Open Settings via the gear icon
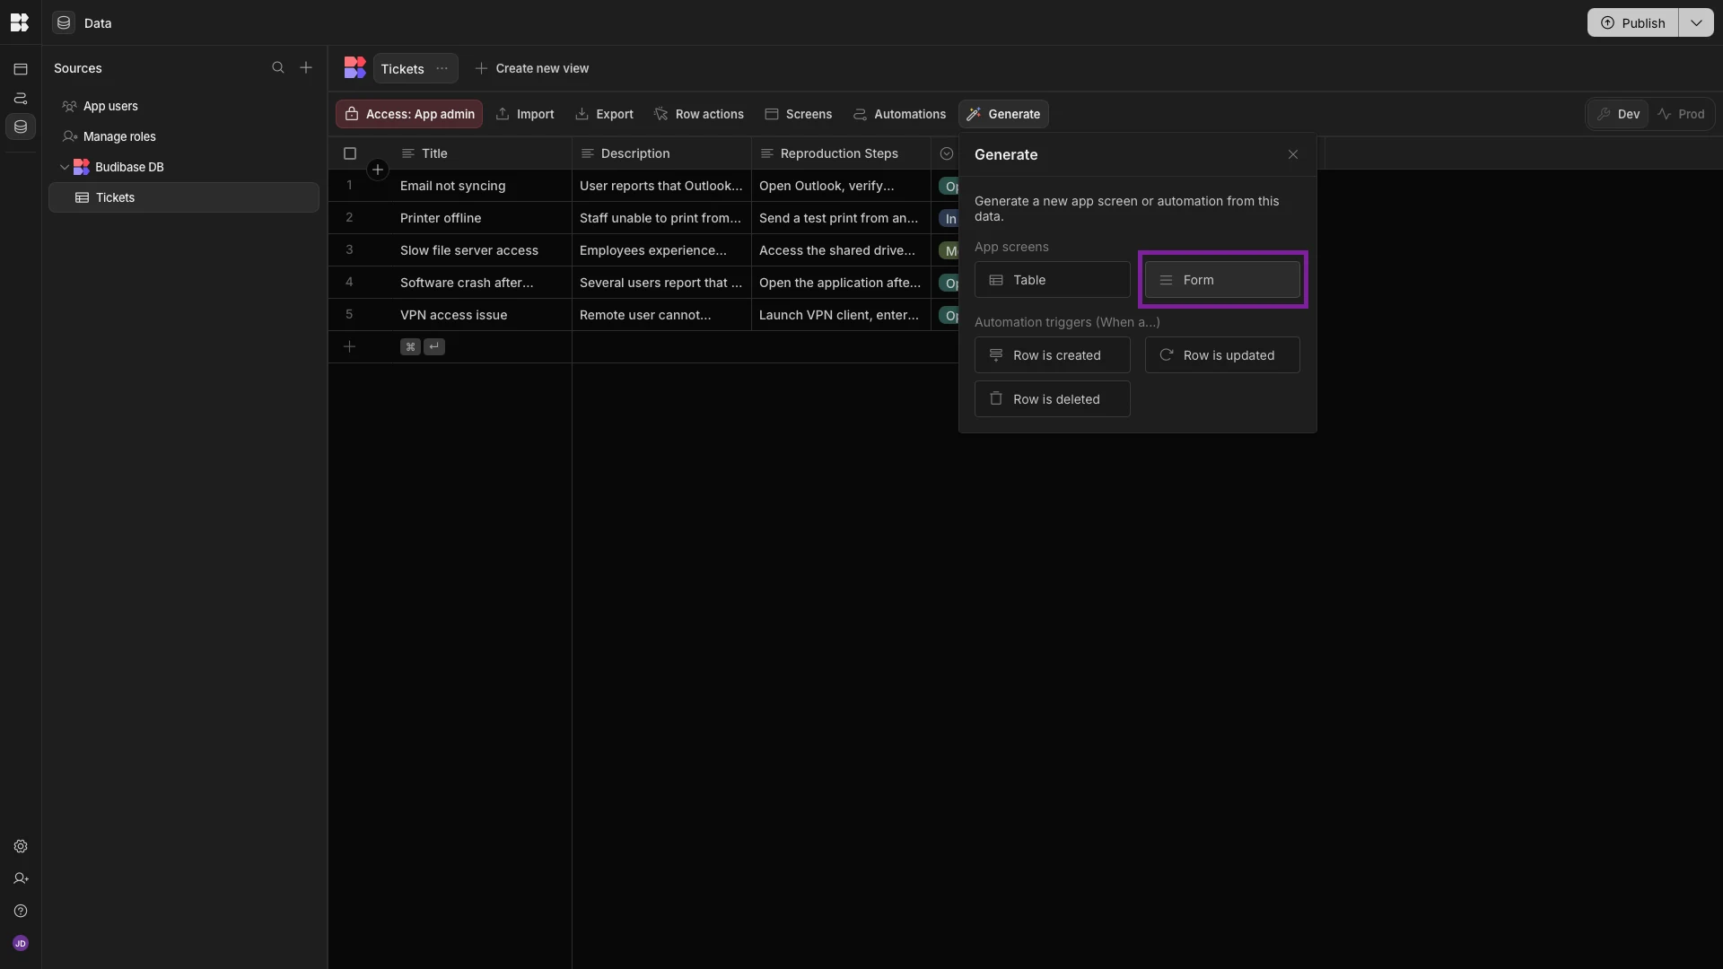This screenshot has width=1723, height=969. [x=20, y=846]
